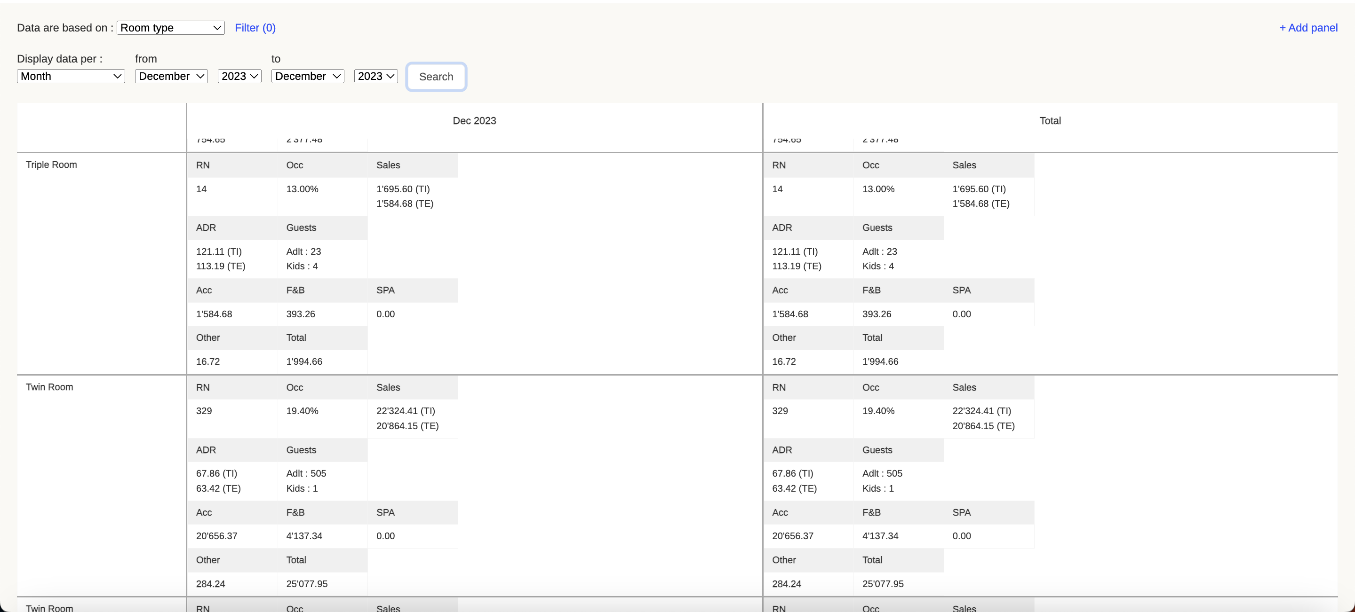Image resolution: width=1355 pixels, height=612 pixels.
Task: Open the Filter (0) link
Action: (255, 28)
